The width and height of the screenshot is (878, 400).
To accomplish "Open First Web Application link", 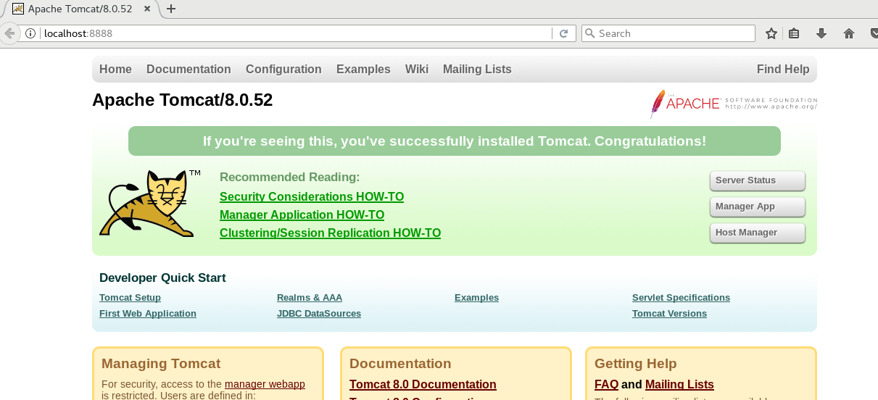I will click(148, 314).
